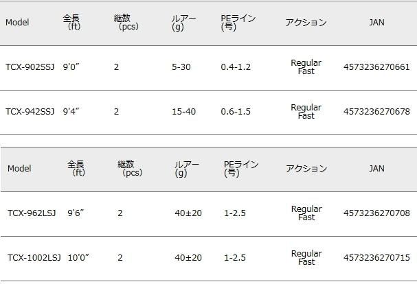The width and height of the screenshot is (417, 284).
Task: Select JAN code 4573236270678
Action: 376,112
